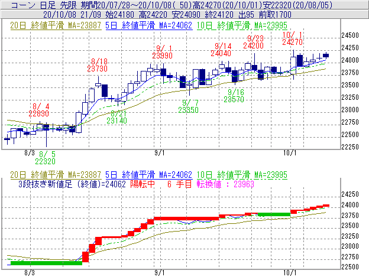The width and height of the screenshot is (369, 280).
Task: Click the green block near 23750 in lower chart
Action: [x=274, y=214]
